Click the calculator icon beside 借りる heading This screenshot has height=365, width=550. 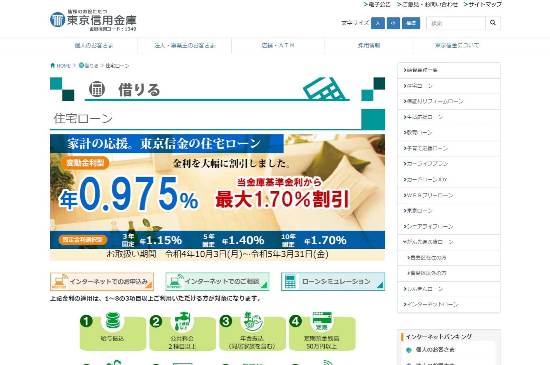(97, 89)
